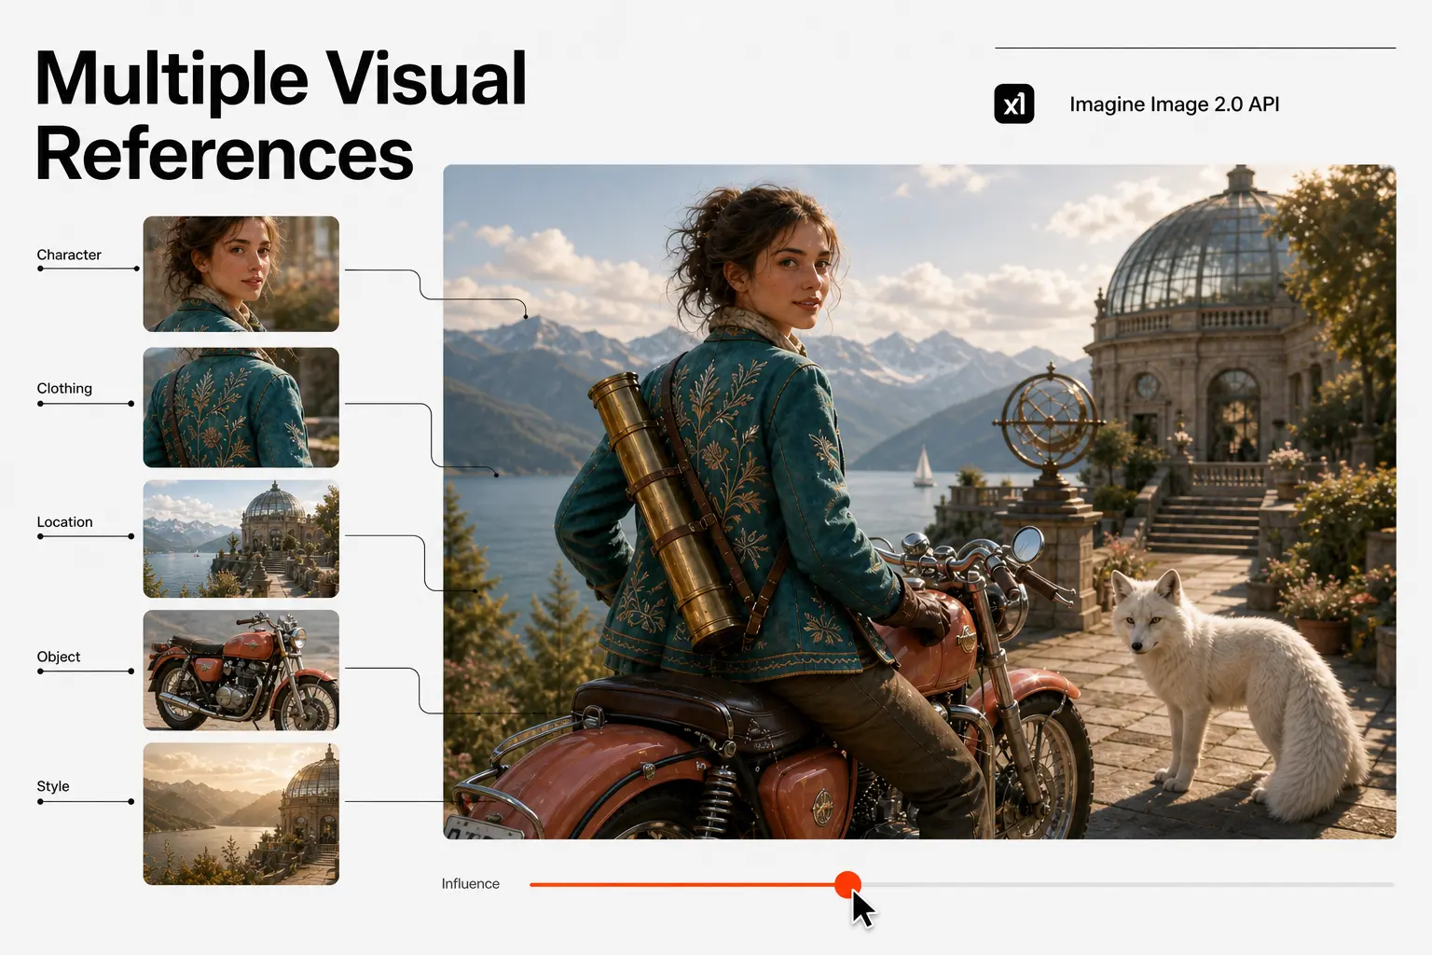Image resolution: width=1432 pixels, height=955 pixels.
Task: Open the large generated image preview
Action: click(x=919, y=502)
